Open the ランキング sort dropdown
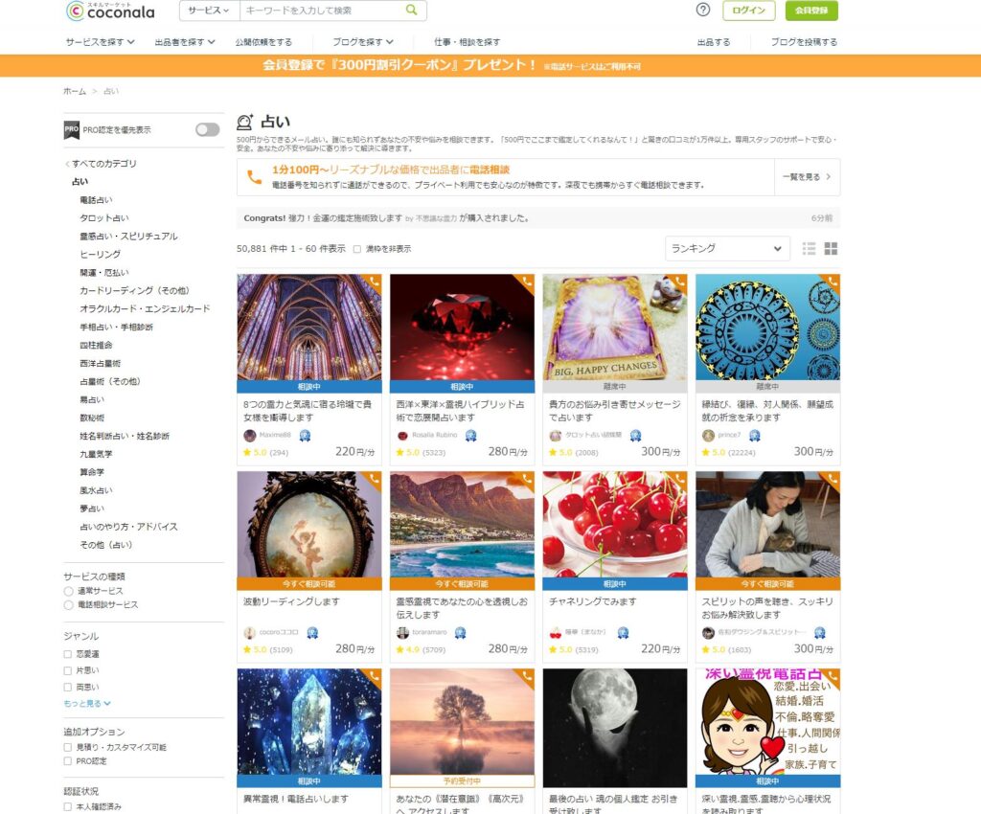The width and height of the screenshot is (981, 814). (727, 248)
